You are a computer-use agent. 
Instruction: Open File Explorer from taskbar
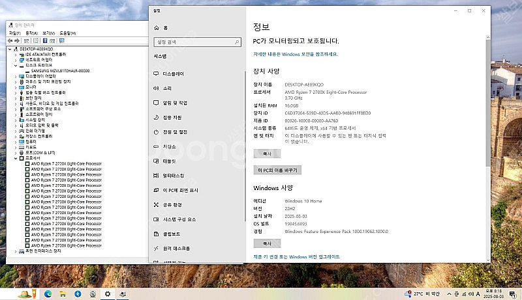click(x=63, y=294)
